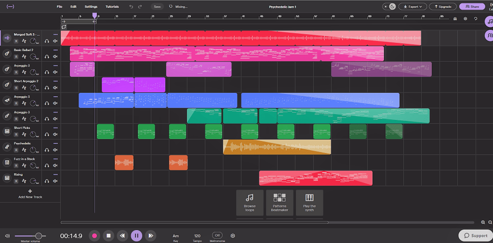Pause playback with the purple pause button
The width and height of the screenshot is (493, 243).
[136, 236]
